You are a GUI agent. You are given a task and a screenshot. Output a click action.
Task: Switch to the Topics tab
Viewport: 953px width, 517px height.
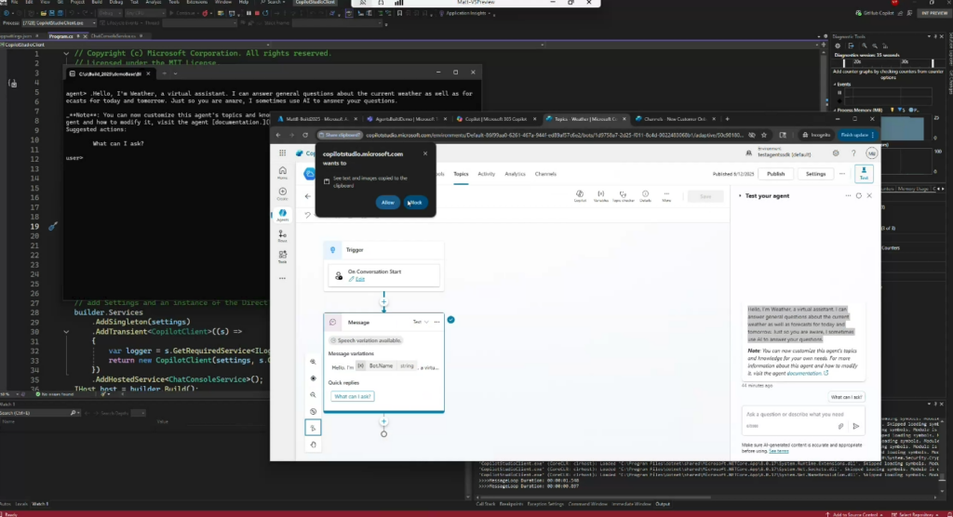pos(461,175)
